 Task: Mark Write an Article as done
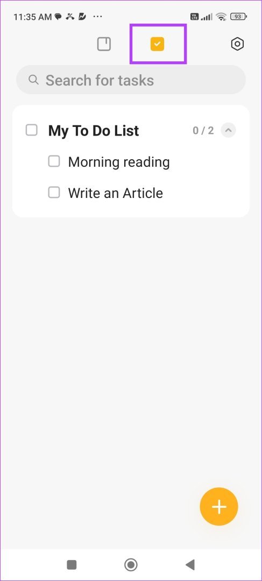pos(54,193)
